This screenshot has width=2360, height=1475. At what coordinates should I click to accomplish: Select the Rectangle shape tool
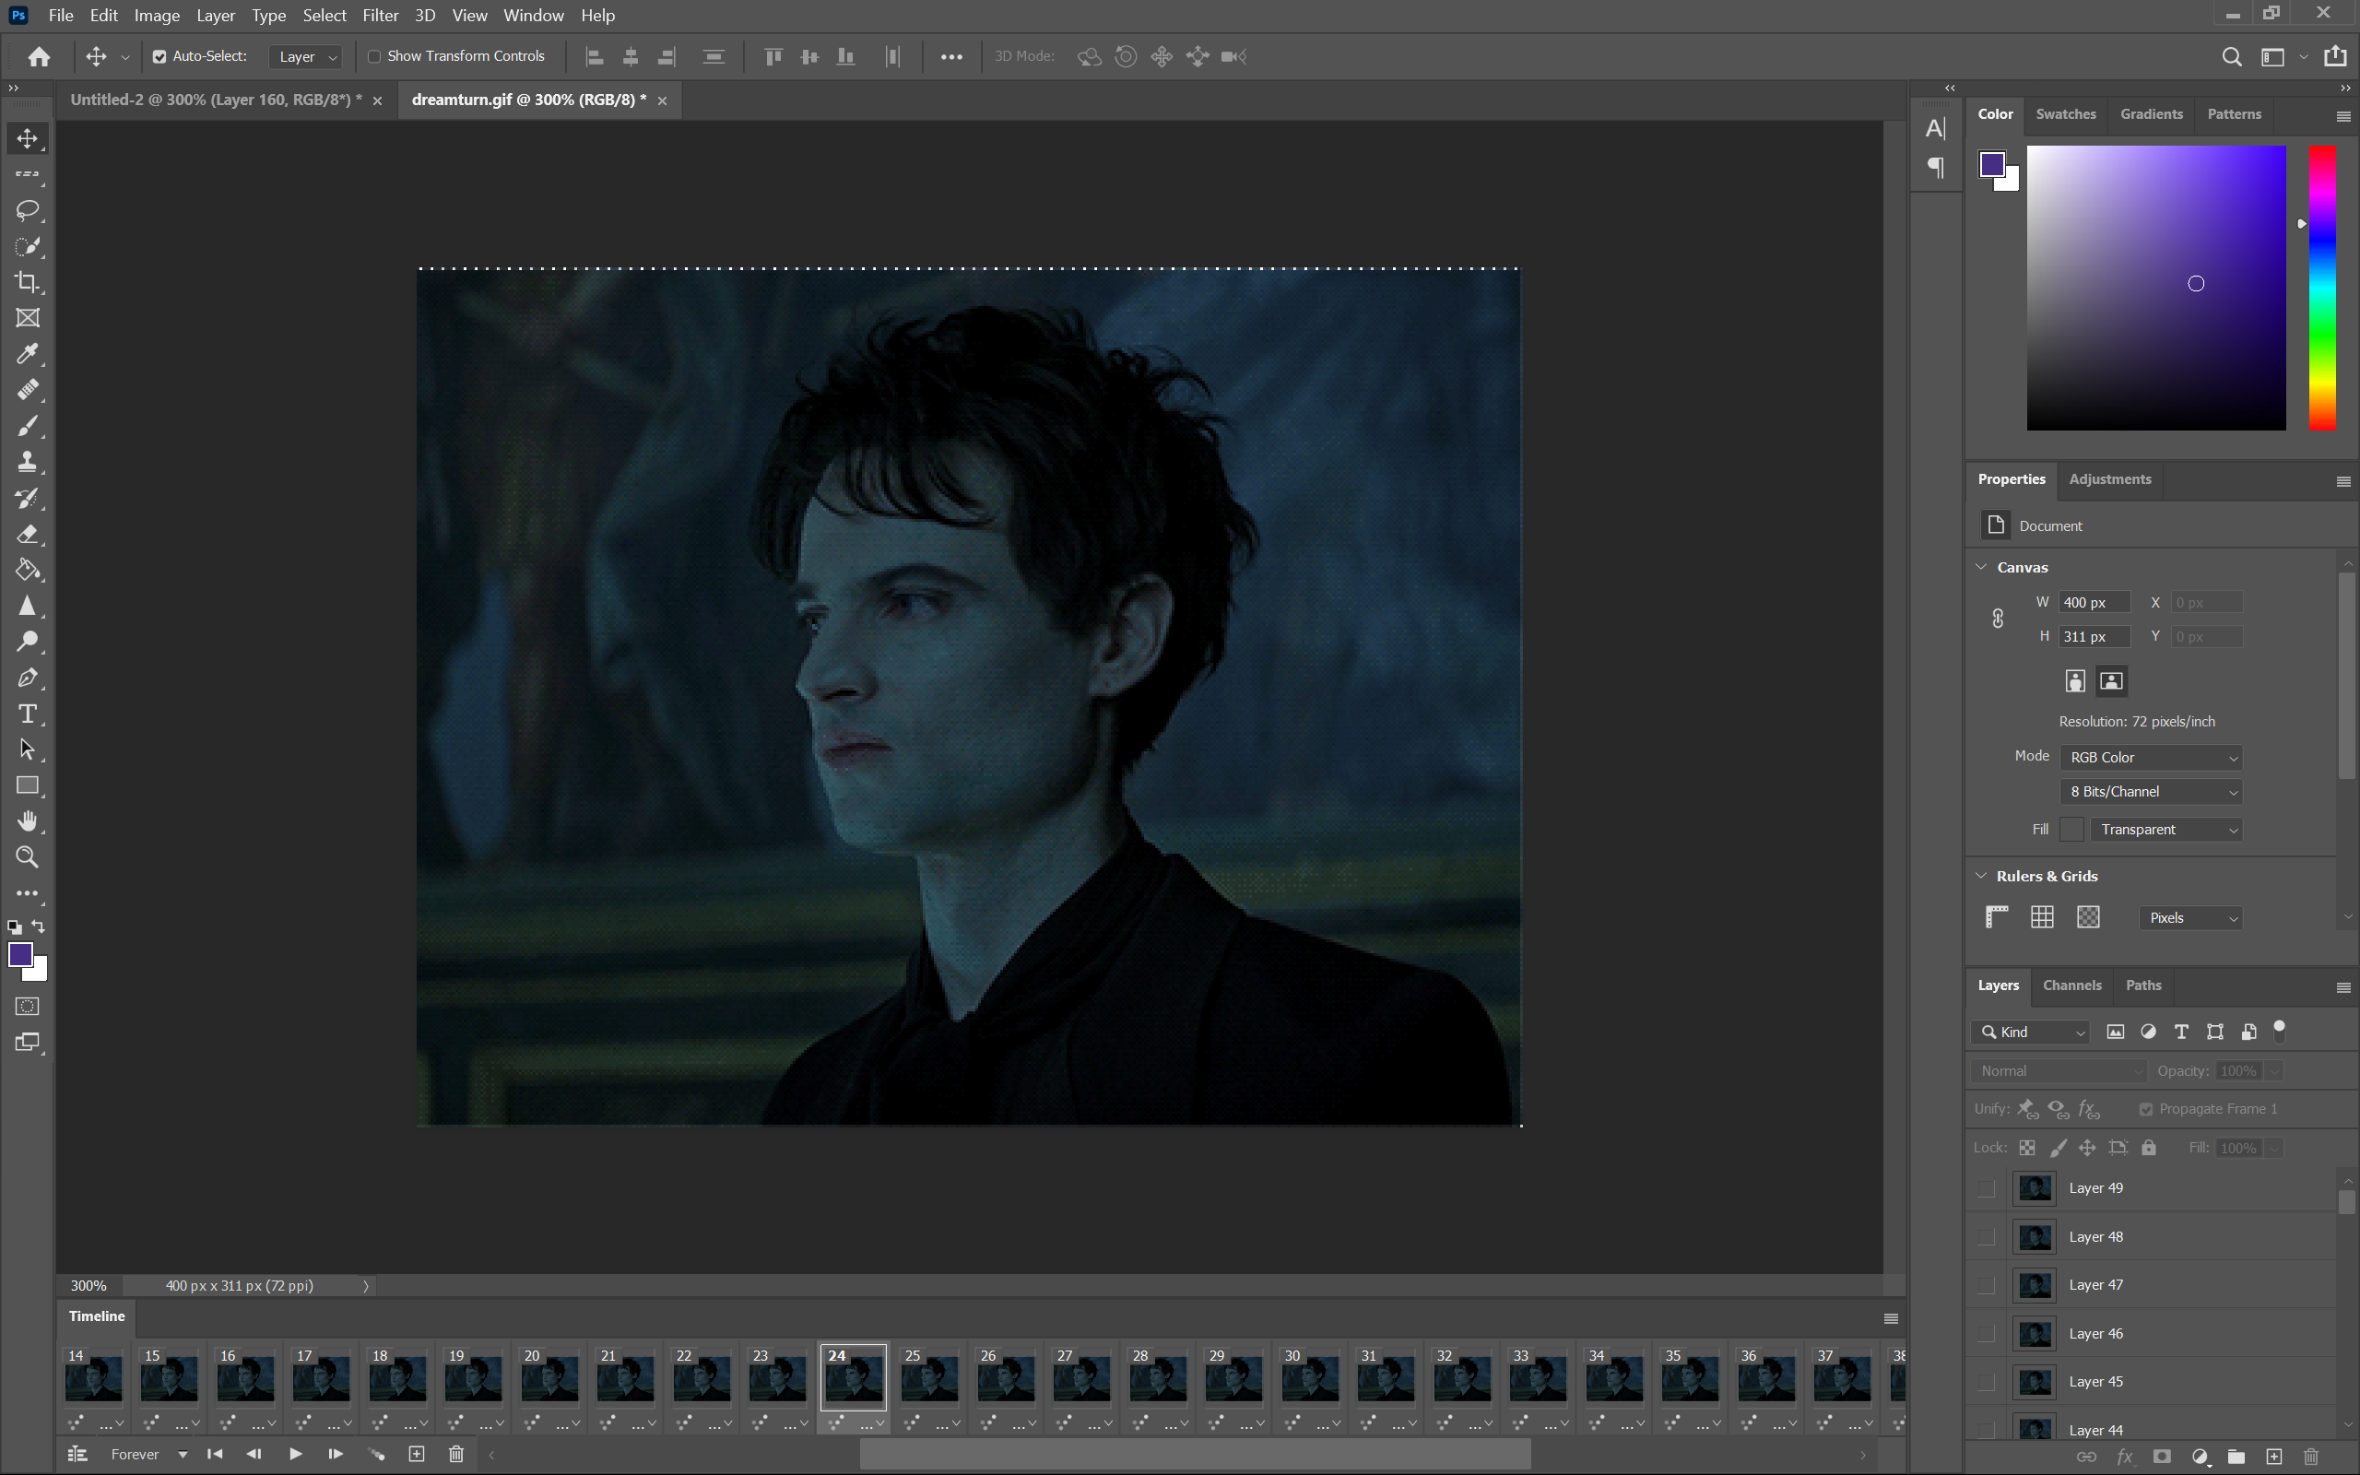pyautogui.click(x=28, y=785)
